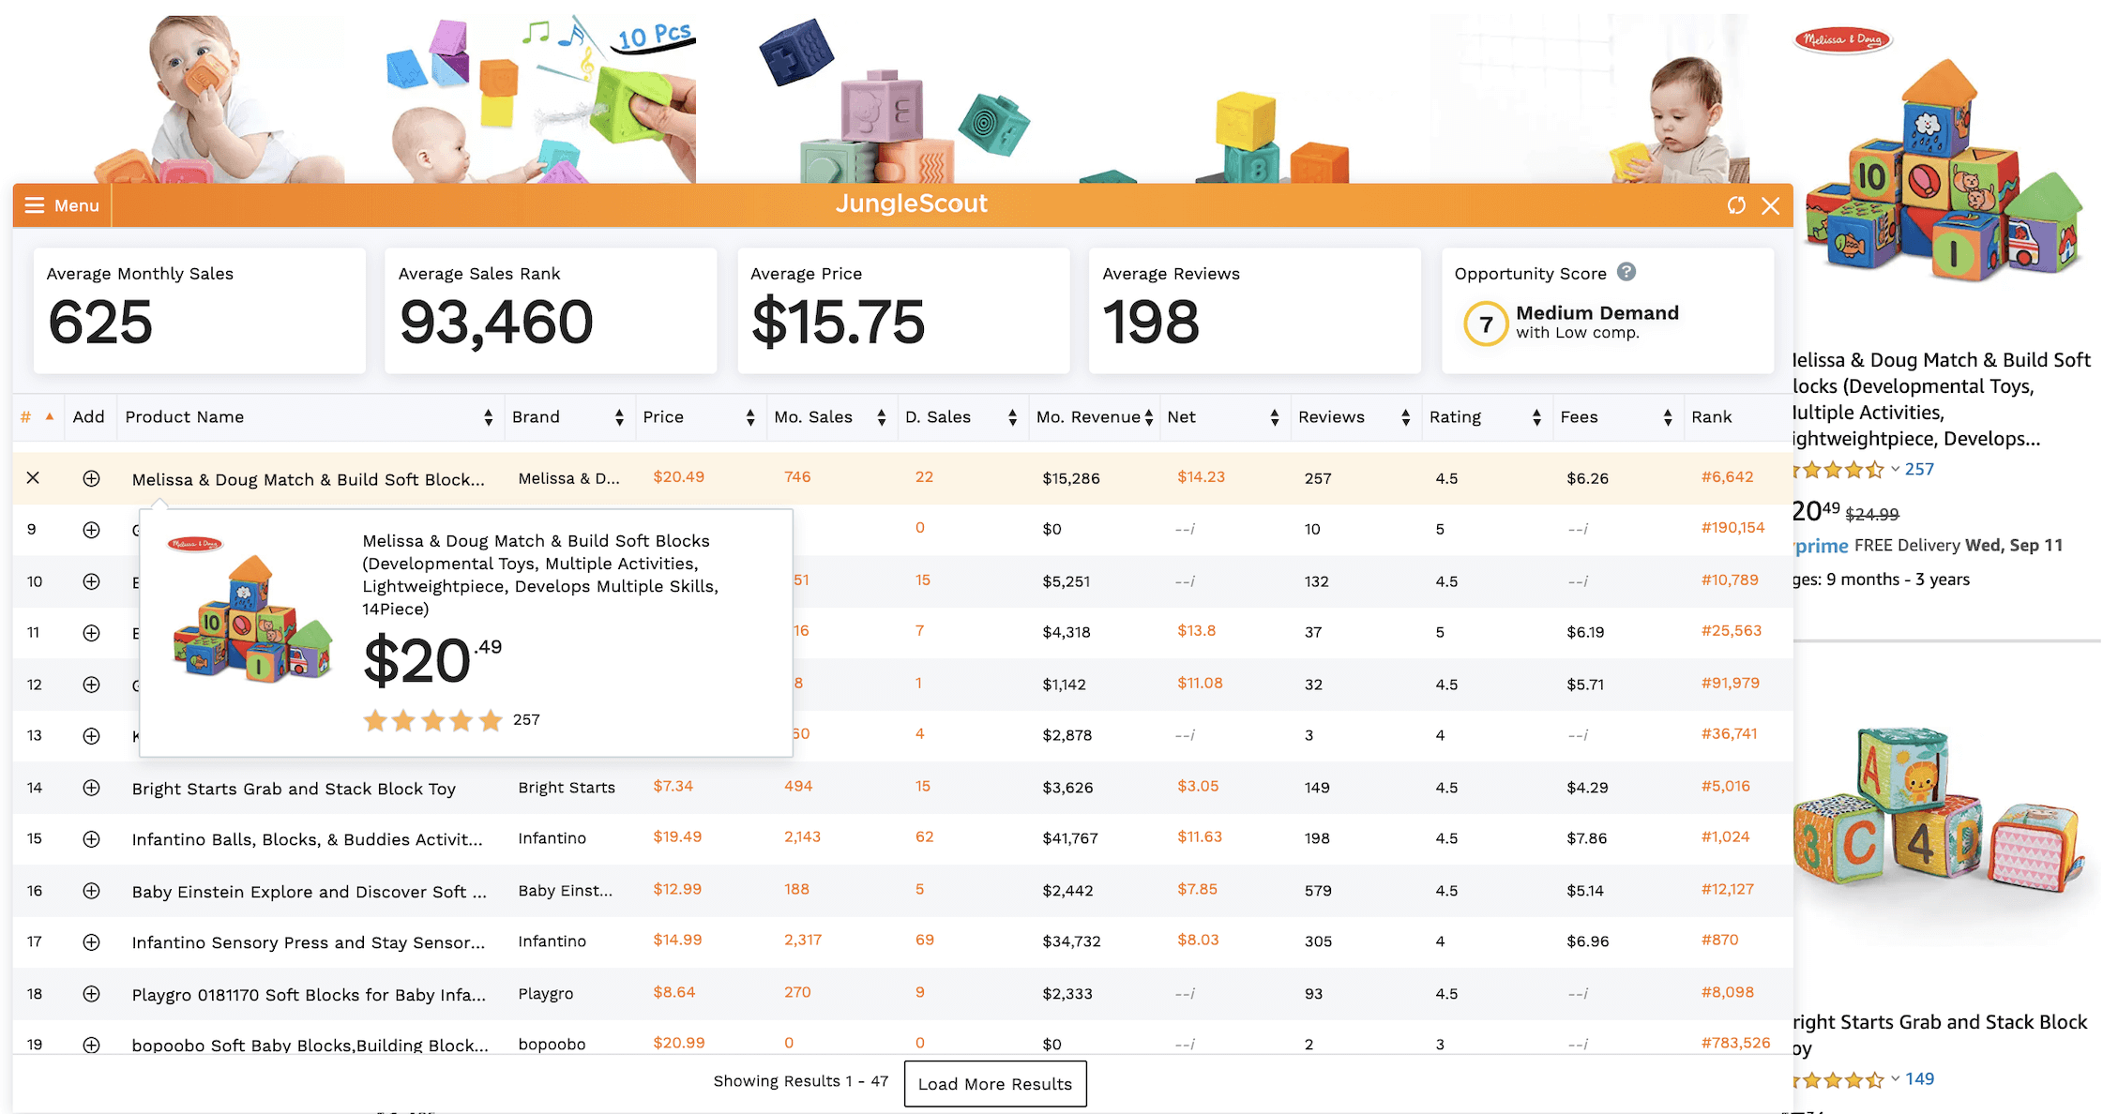Click Fees $7.86 cell
This screenshot has width=2118, height=1114.
pos(1586,838)
